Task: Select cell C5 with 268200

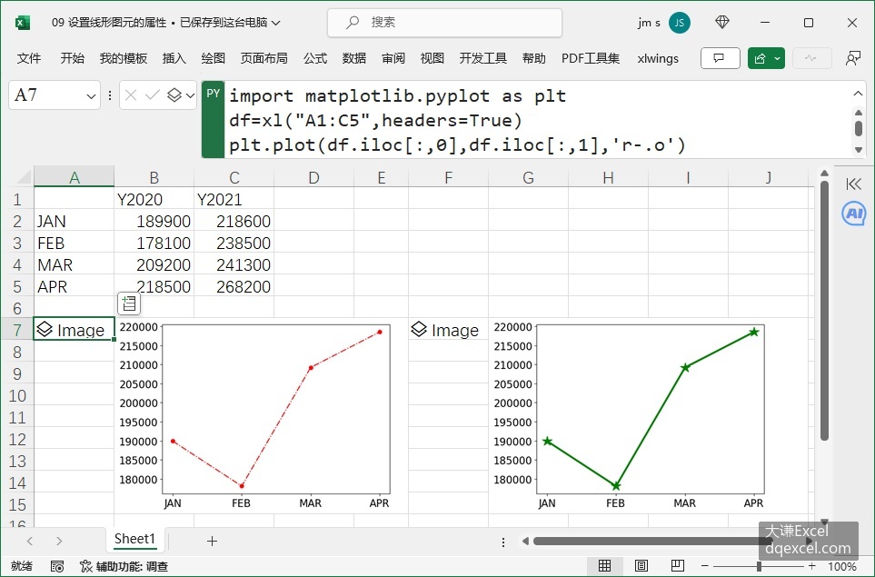Action: click(234, 286)
